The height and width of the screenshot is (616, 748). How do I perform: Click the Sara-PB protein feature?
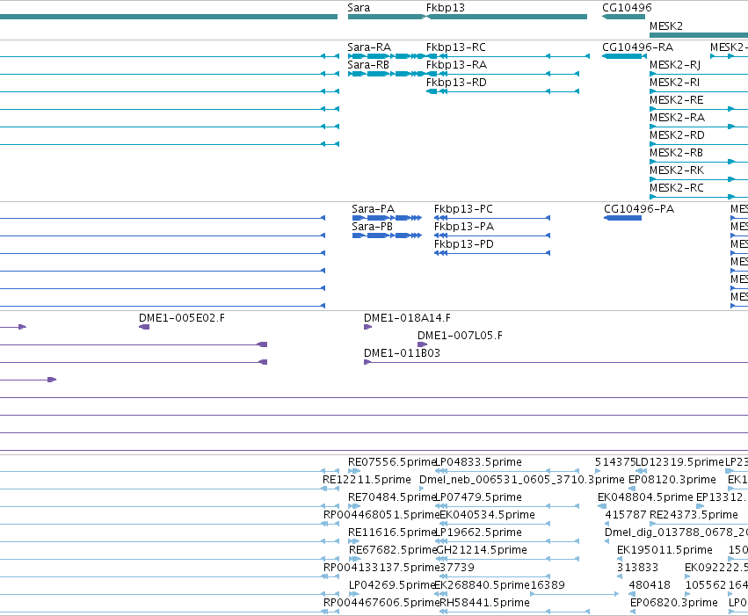[387, 236]
